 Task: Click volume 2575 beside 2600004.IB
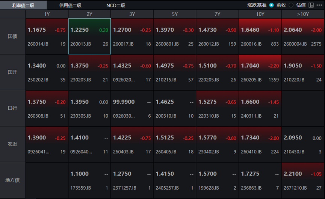tap(316, 44)
